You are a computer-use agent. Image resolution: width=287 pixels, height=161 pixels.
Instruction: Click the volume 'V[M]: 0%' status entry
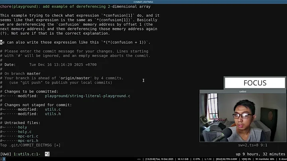point(246,159)
